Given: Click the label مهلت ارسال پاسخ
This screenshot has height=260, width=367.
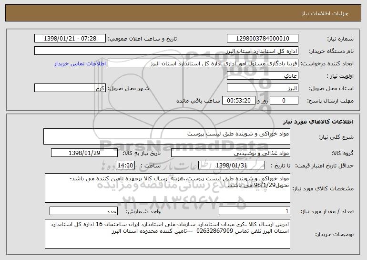Looking at the screenshot, I should (330, 101).
